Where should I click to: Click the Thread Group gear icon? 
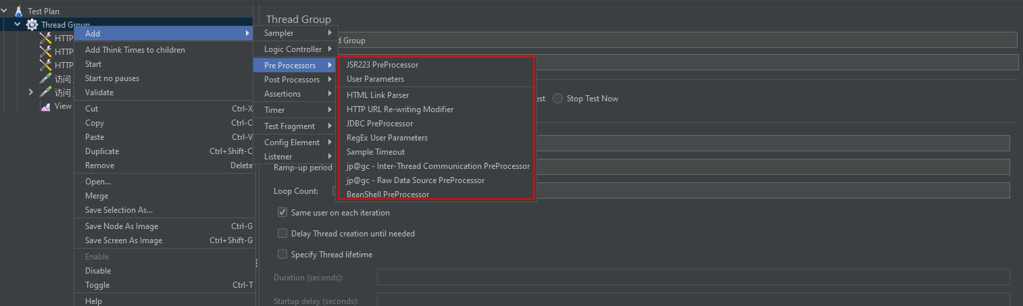pos(32,25)
